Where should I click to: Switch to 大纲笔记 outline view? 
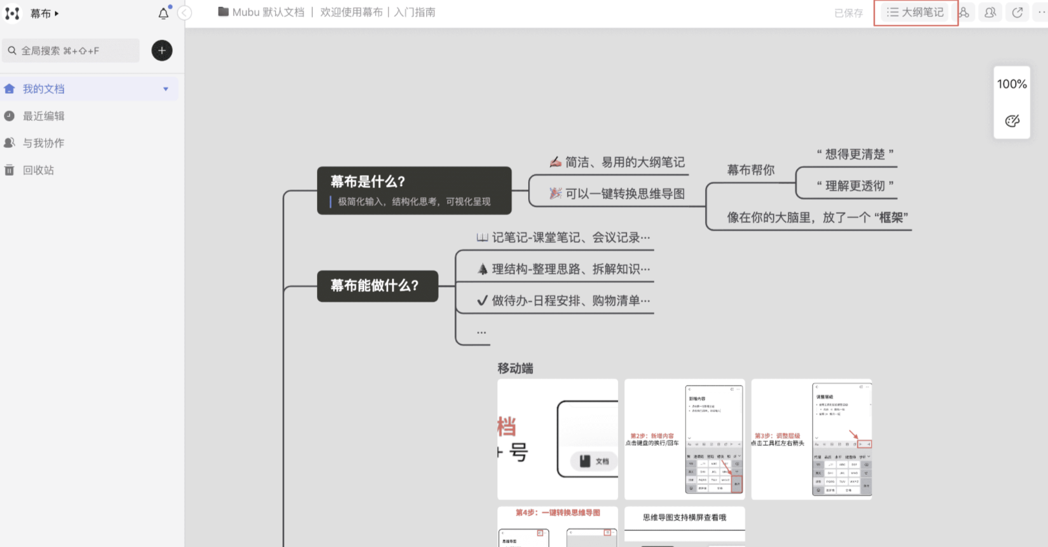click(x=916, y=12)
